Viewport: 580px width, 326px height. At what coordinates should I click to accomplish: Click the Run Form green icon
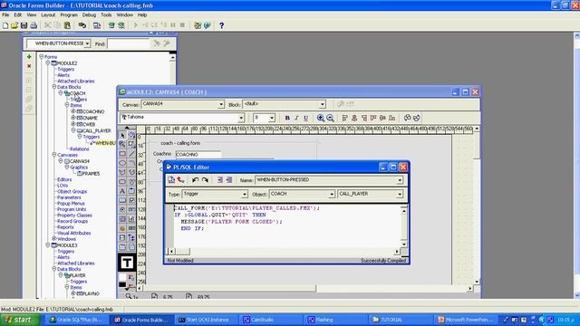[111, 25]
